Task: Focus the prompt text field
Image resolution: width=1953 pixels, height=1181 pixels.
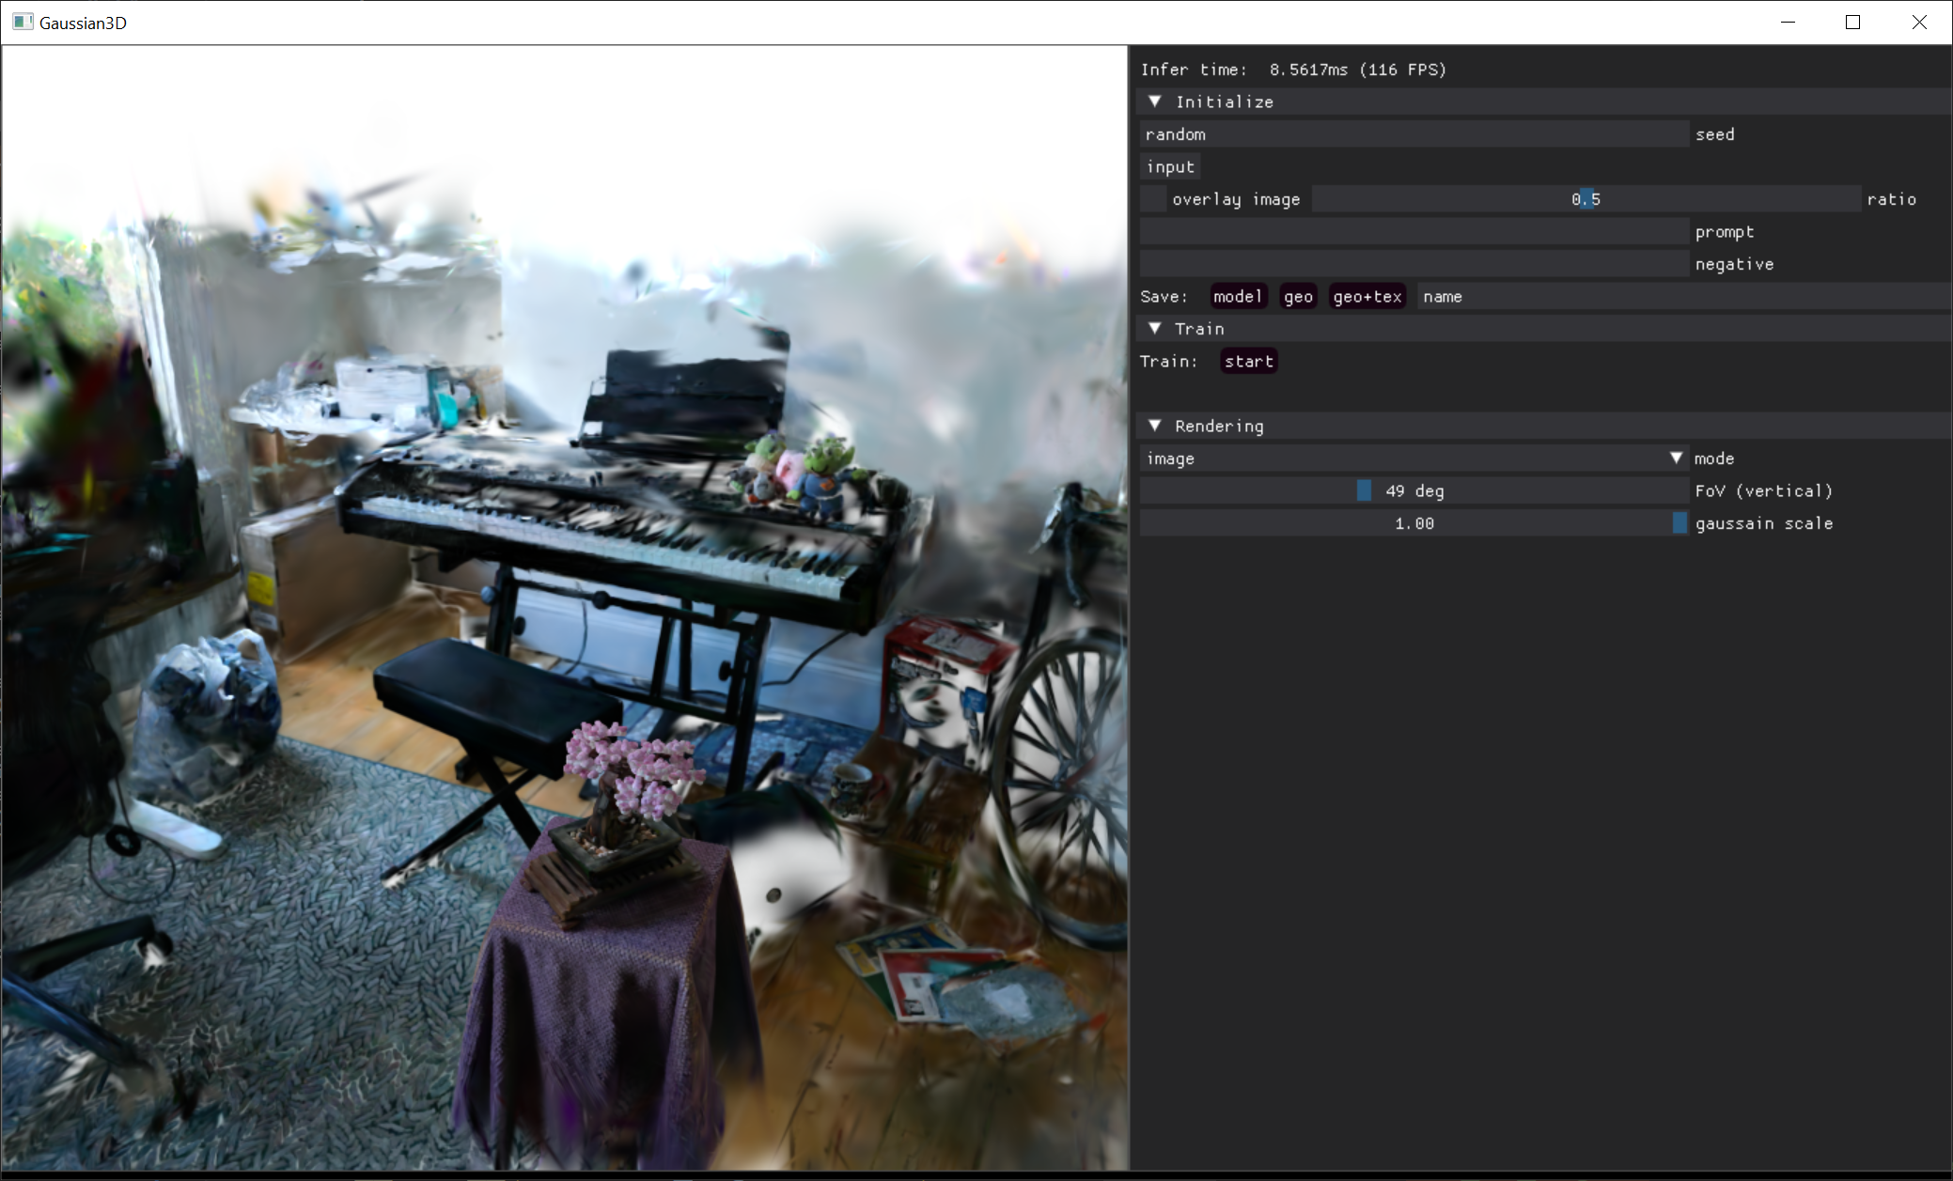Action: pyautogui.click(x=1414, y=232)
